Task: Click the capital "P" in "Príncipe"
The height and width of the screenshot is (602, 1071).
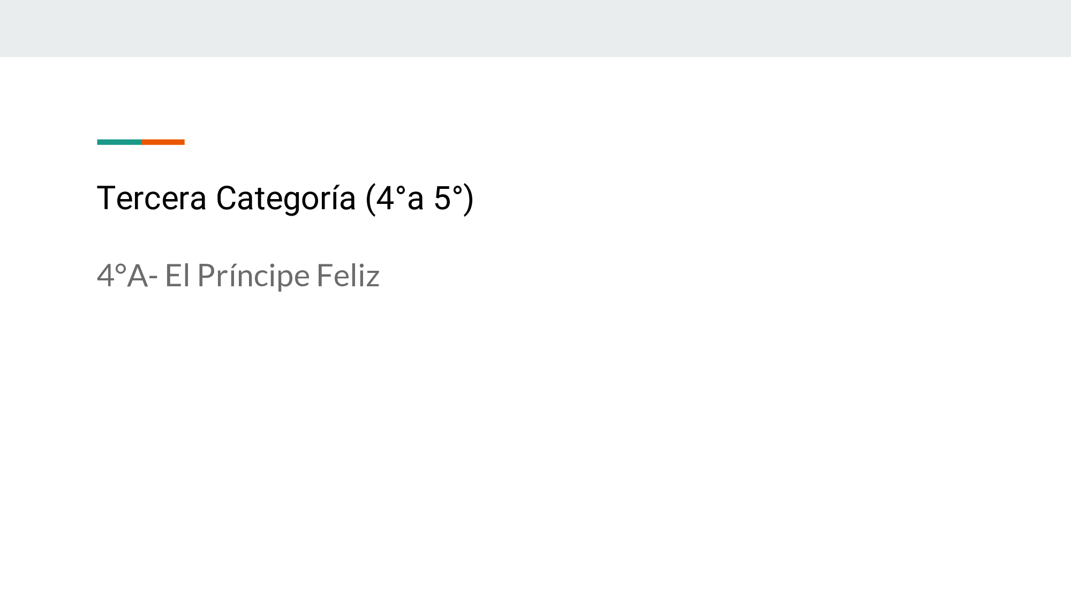Action: pyautogui.click(x=206, y=276)
